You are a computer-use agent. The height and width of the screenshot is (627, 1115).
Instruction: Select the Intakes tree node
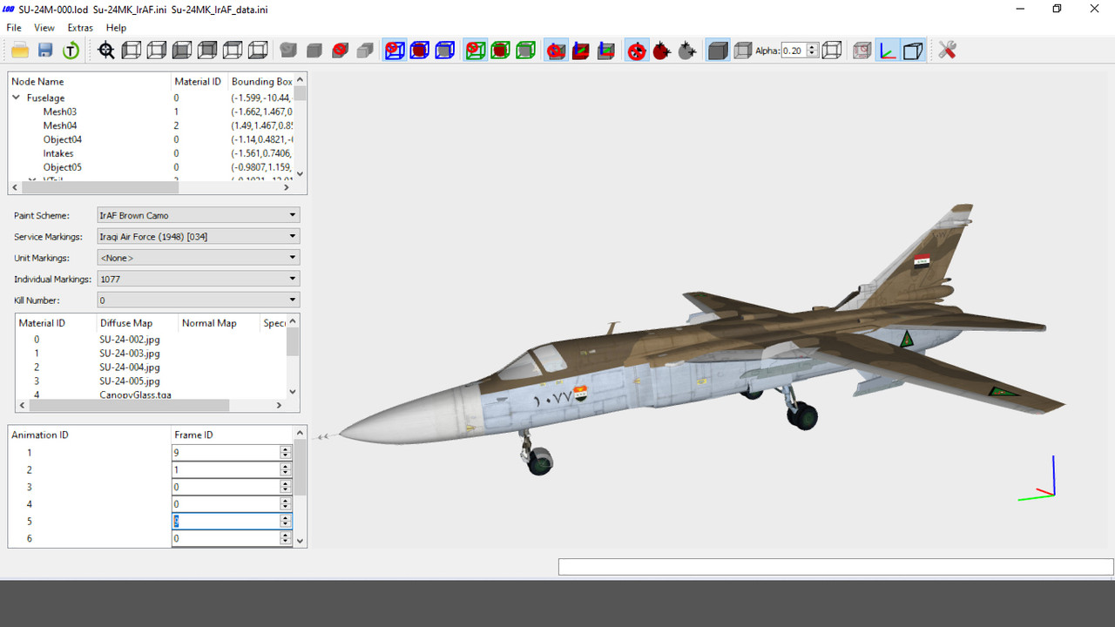click(58, 153)
